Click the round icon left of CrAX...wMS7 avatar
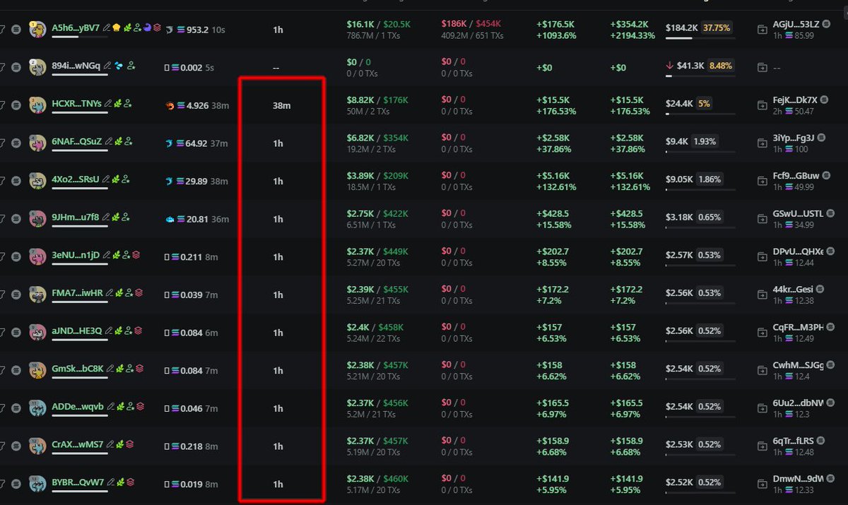The image size is (848, 505). (17, 446)
